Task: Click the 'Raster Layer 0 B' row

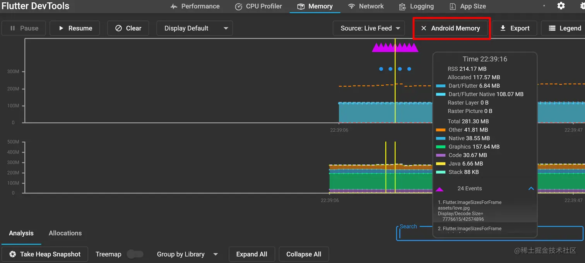Action: click(x=468, y=103)
